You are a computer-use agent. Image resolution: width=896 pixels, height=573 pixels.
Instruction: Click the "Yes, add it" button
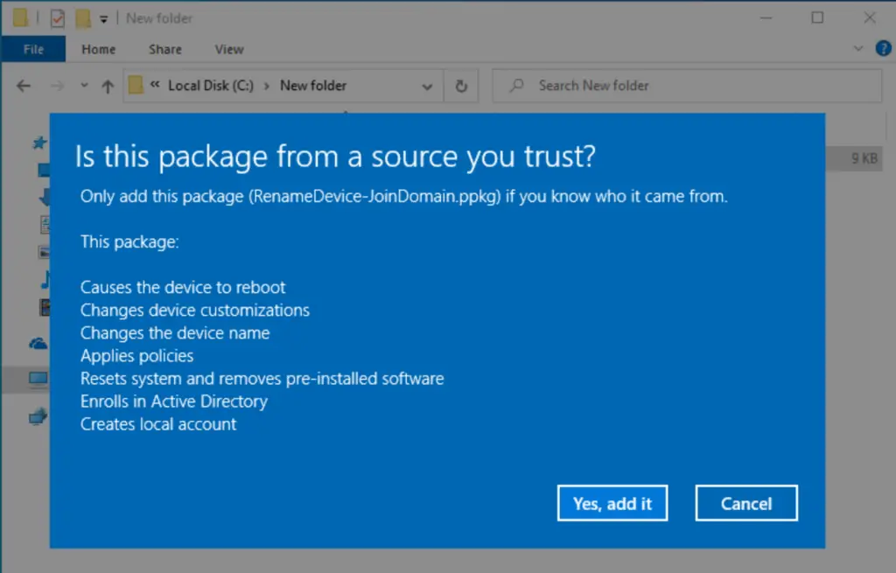(x=612, y=503)
